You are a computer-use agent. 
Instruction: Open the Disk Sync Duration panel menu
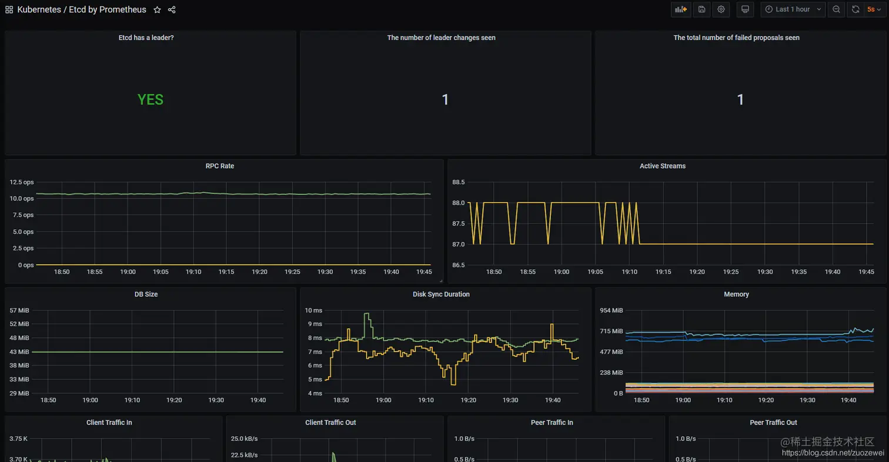[x=441, y=294]
